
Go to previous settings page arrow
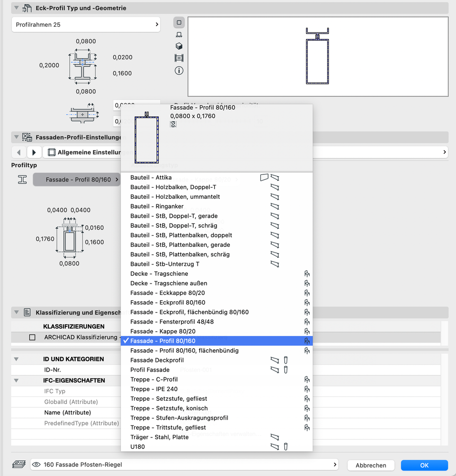coord(19,152)
